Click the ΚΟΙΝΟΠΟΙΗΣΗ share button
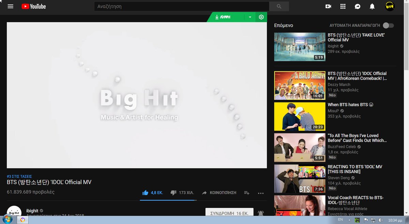Viewport: 409px width, 224px height. coord(219,193)
